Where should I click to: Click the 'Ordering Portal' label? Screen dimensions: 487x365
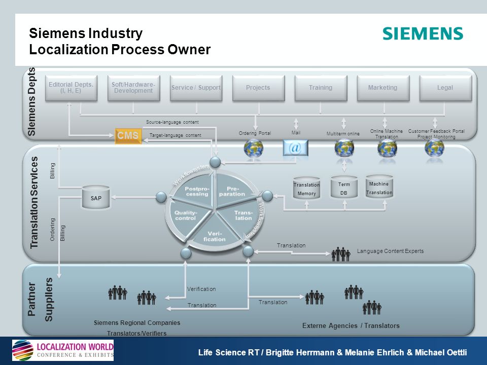pyautogui.click(x=255, y=133)
